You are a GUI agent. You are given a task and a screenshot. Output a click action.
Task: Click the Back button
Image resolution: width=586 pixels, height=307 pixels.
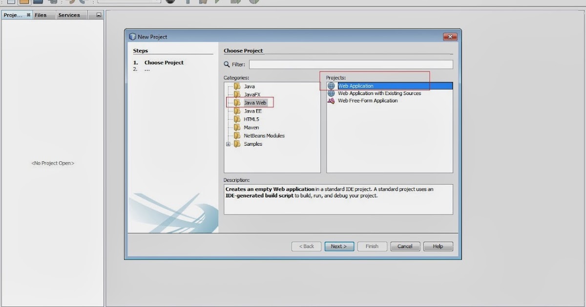coord(306,247)
